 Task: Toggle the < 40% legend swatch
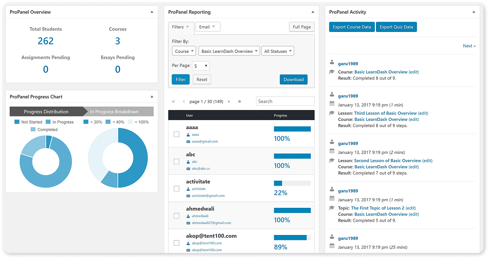(108, 122)
